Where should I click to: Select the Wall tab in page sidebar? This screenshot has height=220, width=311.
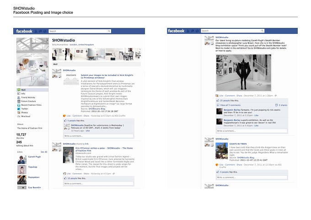pos(32,90)
